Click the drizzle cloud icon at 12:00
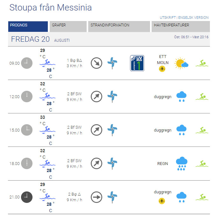 [181, 97]
